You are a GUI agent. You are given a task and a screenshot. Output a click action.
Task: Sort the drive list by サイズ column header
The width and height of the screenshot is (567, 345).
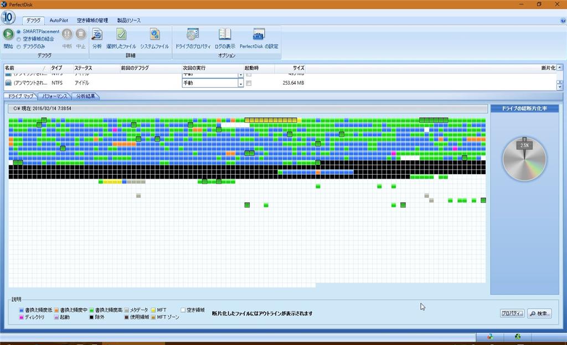coord(290,68)
